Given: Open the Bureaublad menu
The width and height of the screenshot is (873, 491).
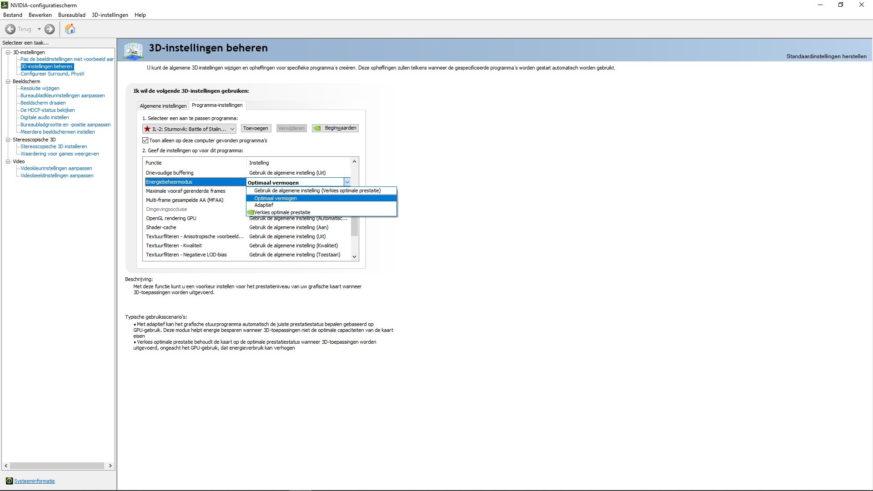Looking at the screenshot, I should (72, 15).
